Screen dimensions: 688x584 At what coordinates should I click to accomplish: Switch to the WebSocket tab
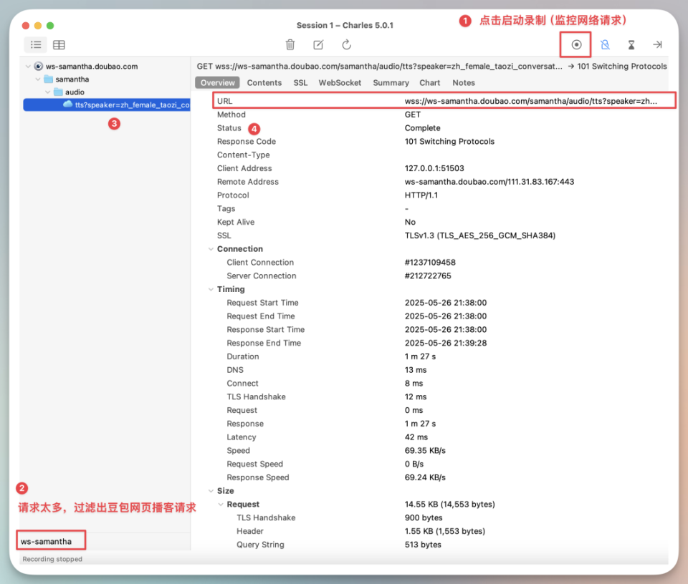click(340, 83)
